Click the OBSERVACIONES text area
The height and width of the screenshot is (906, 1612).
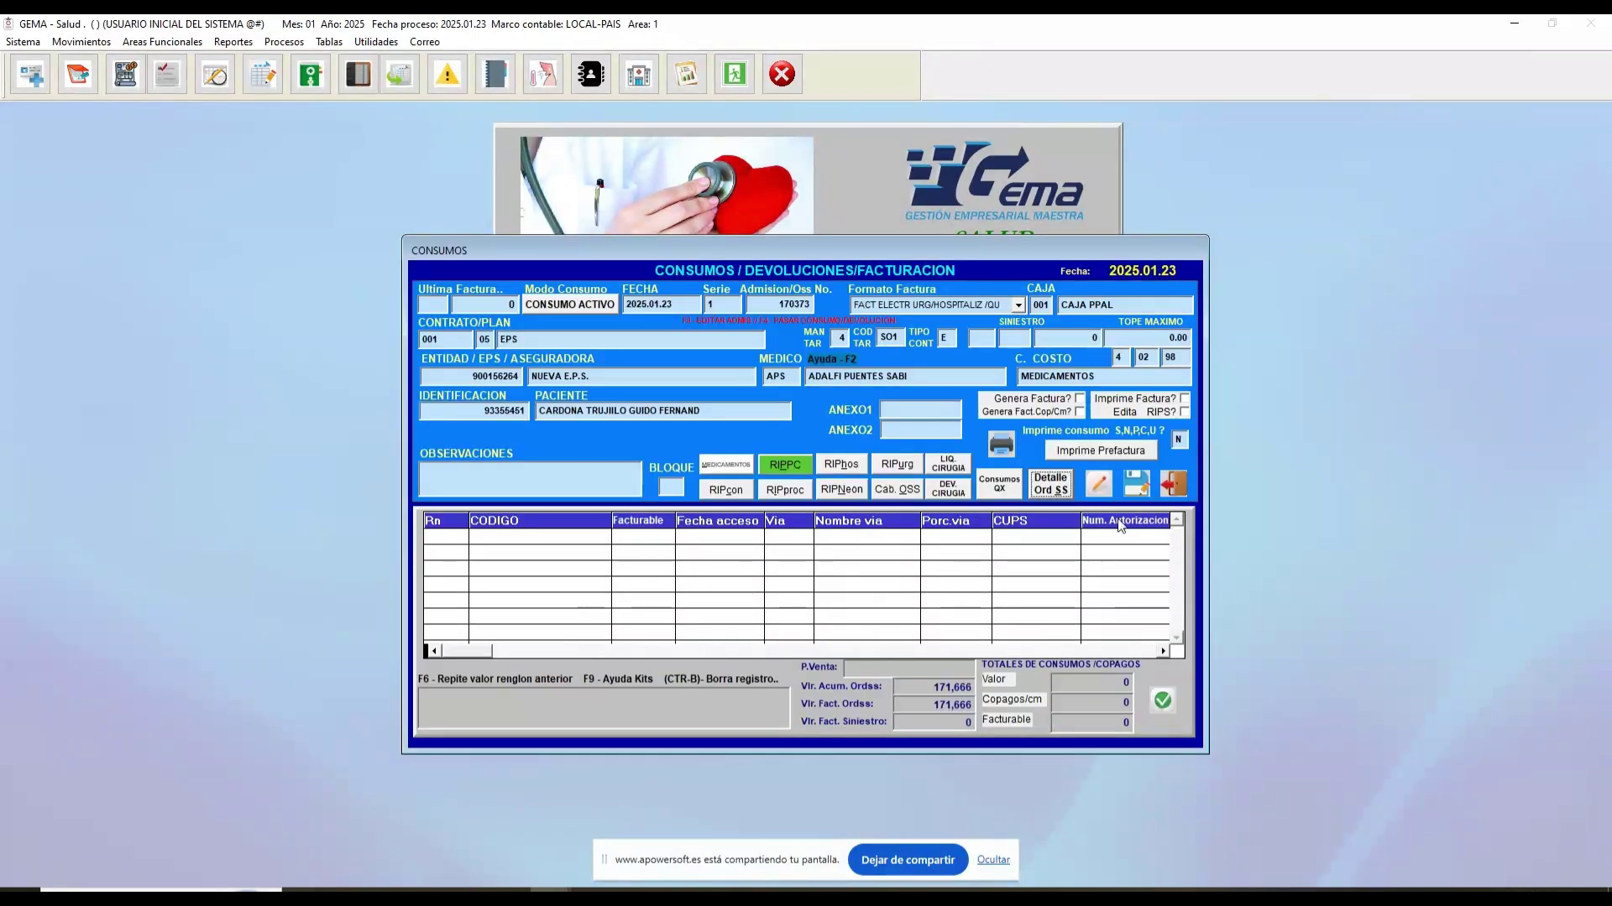pos(530,479)
